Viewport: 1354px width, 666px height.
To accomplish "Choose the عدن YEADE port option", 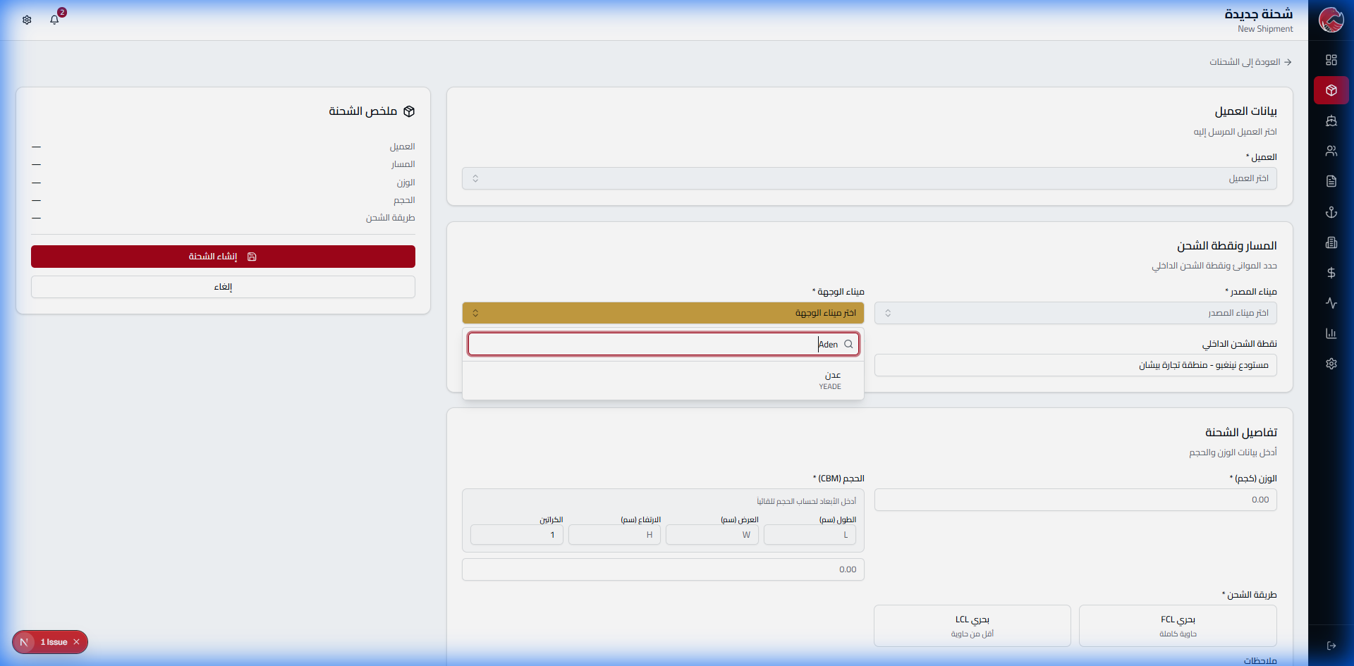I will [829, 381].
